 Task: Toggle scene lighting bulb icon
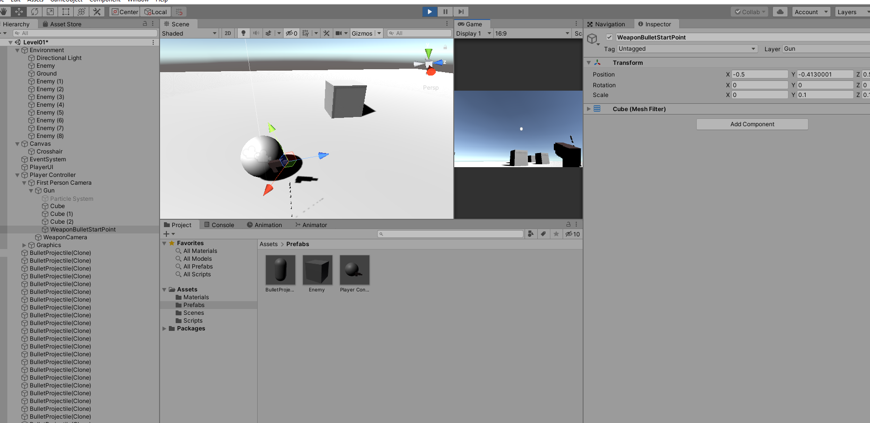click(243, 33)
